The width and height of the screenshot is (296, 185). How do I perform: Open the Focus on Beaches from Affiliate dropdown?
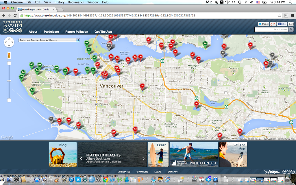pyautogui.click(x=49, y=40)
